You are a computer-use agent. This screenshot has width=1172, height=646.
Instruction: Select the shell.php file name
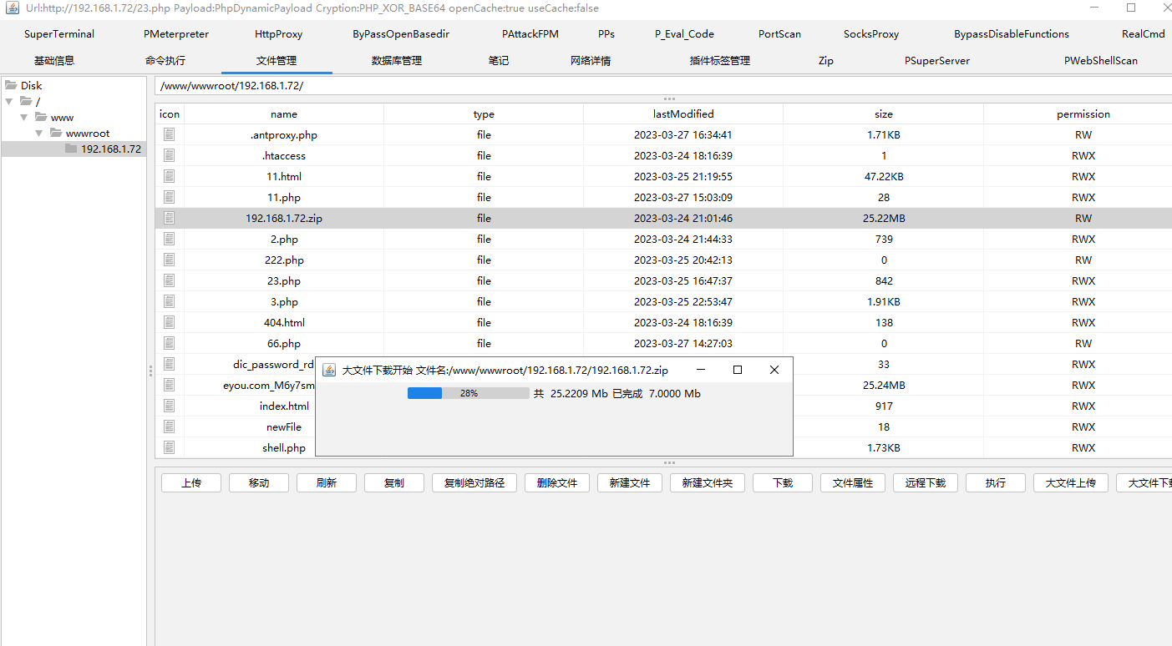point(284,448)
